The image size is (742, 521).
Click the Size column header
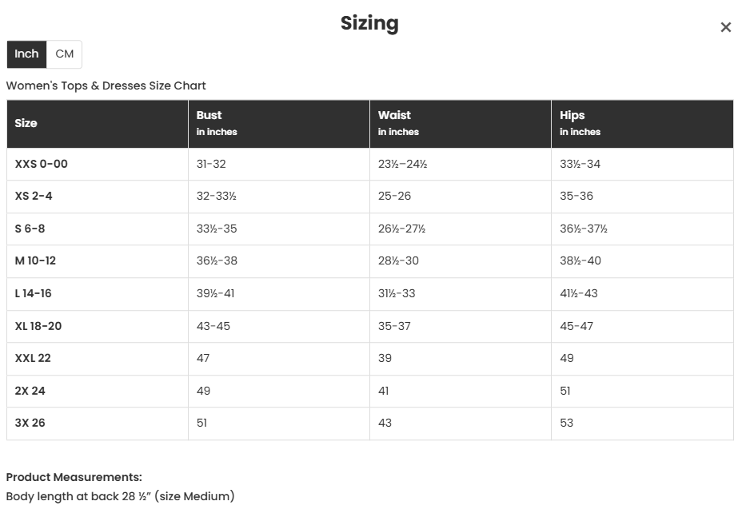26,124
